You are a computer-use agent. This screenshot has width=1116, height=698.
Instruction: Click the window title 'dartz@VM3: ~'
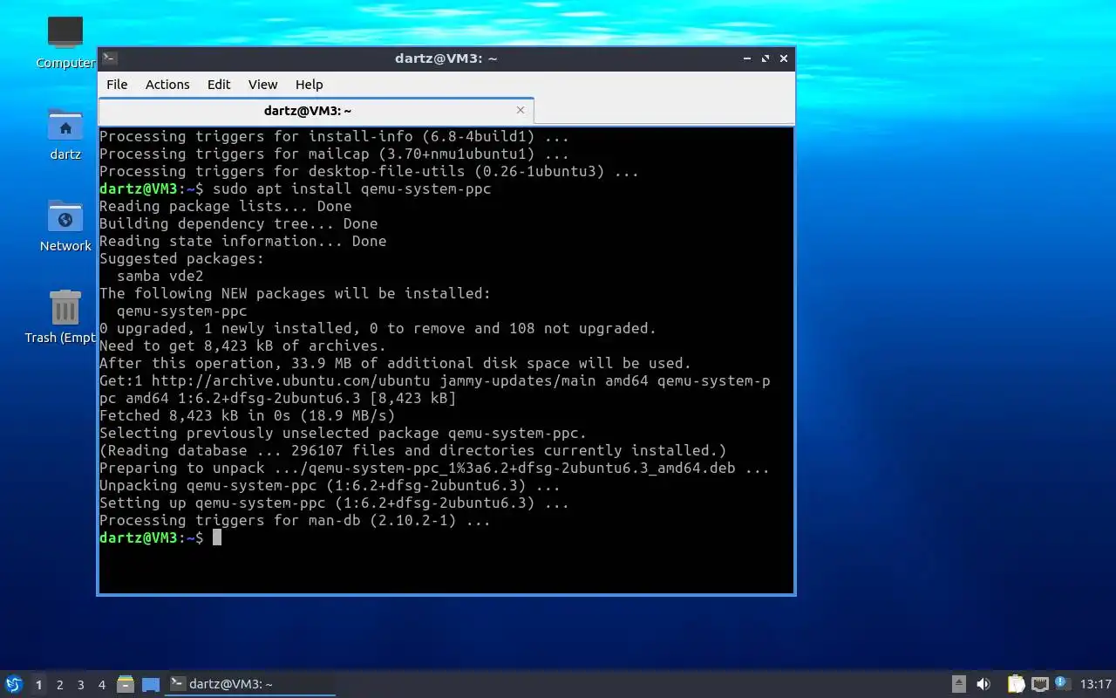pos(446,58)
